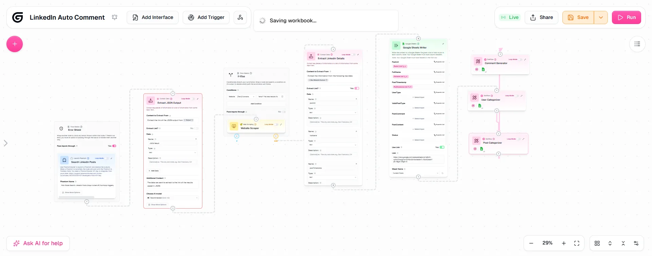Click the Search LinkedIn Posts phantom icon
Screen dimensions: 652x256
click(x=65, y=160)
